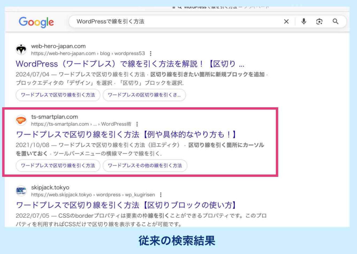Open the three-dot menu for the ts-smartplan.com result
Image resolution: width=357 pixels, height=254 pixels.
point(137,124)
